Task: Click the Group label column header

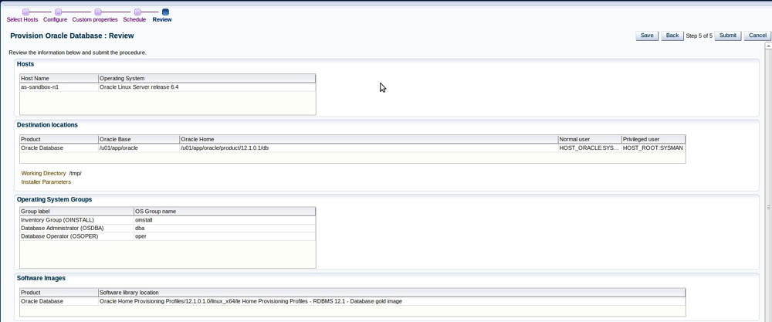Action: click(x=76, y=212)
